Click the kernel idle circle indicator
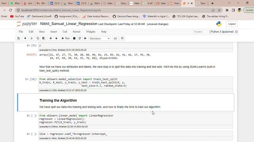Screen dimensions: 254x142 pyautogui.click(x=237, y=32)
